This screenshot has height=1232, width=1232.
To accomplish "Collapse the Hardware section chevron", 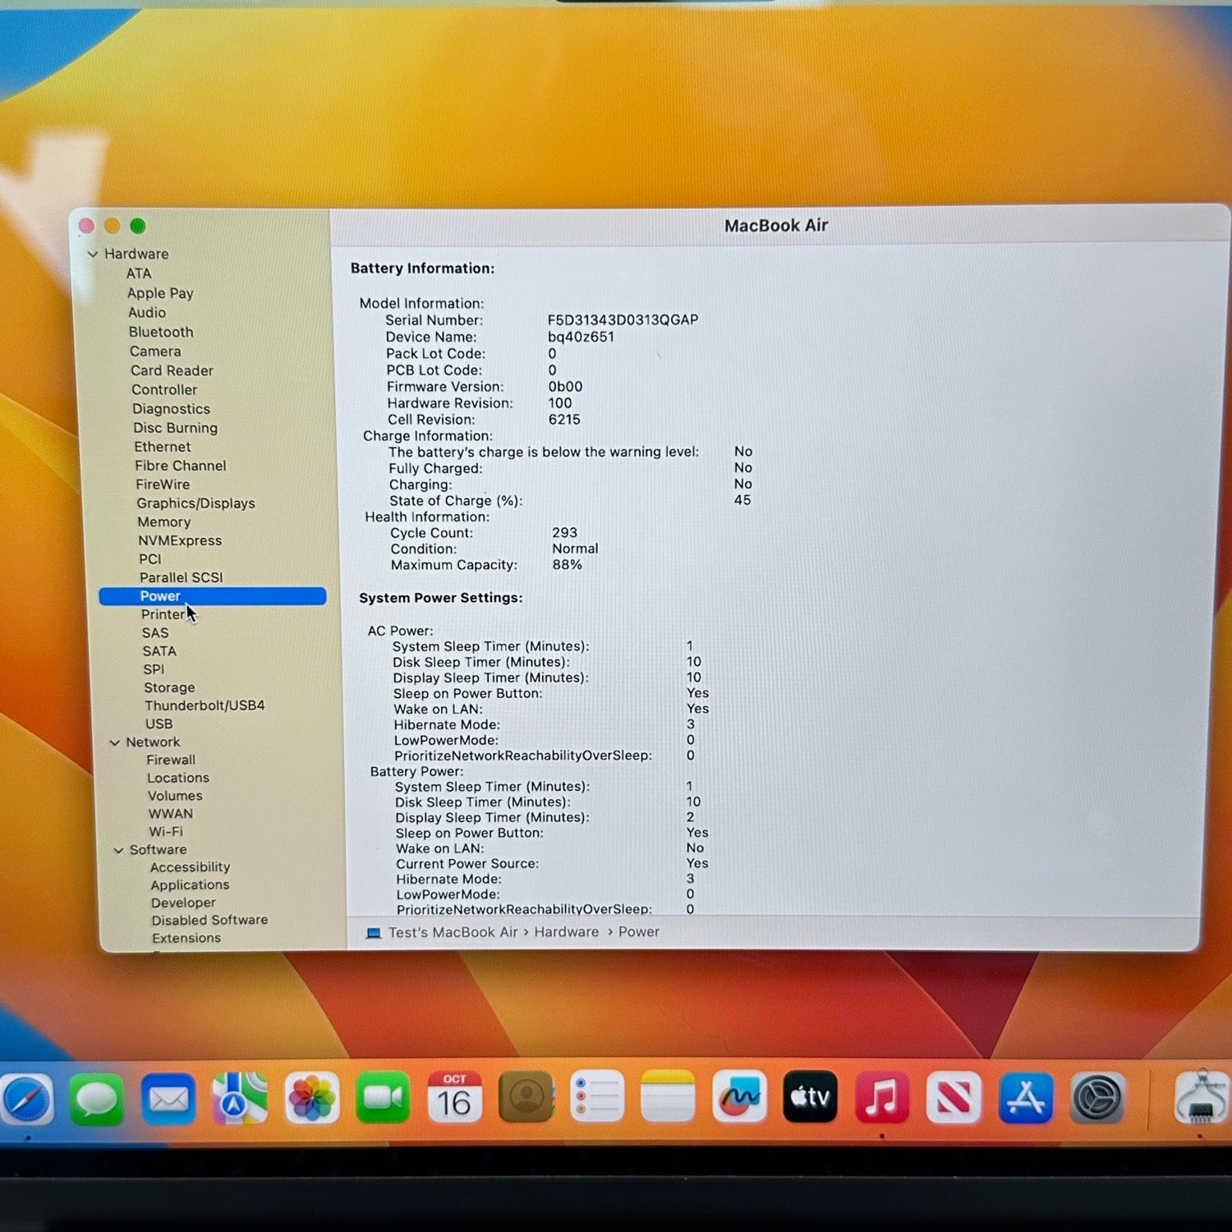I will (93, 255).
